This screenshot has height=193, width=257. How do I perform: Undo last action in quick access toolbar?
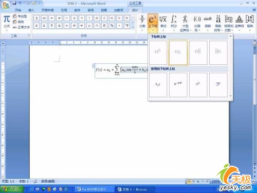coord(20,3)
